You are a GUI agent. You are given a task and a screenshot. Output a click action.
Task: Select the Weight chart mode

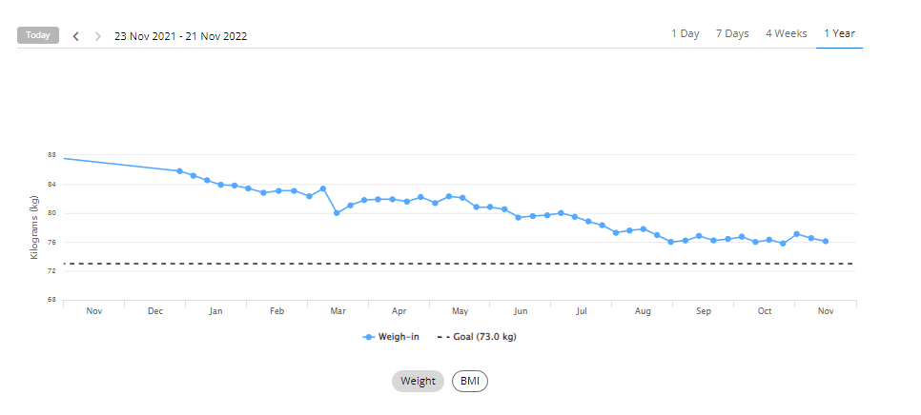(418, 381)
